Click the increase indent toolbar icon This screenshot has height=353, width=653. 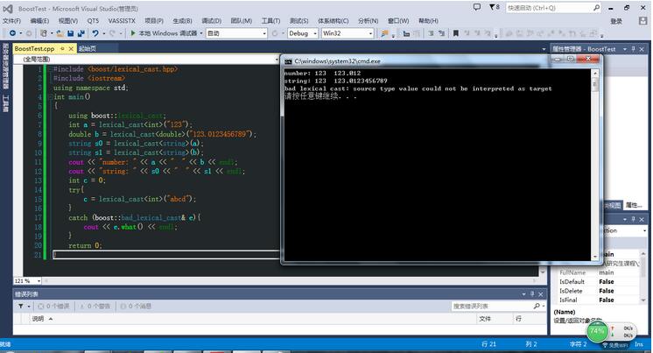[441, 33]
